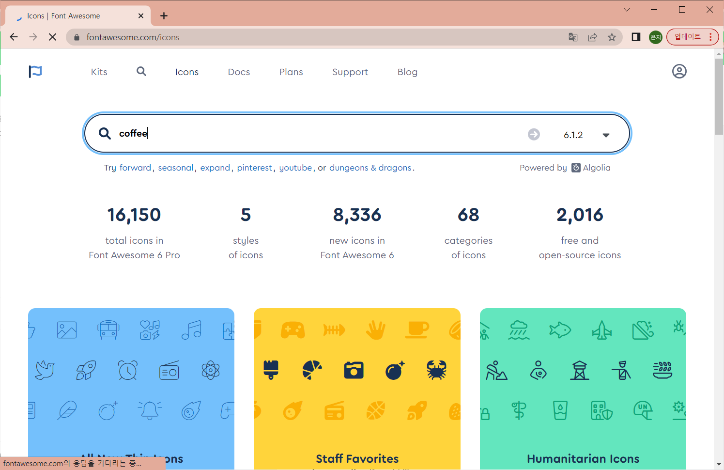The height and width of the screenshot is (470, 724).
Task: Click the camera retro icon in Staff Favorites
Action: pyautogui.click(x=354, y=370)
